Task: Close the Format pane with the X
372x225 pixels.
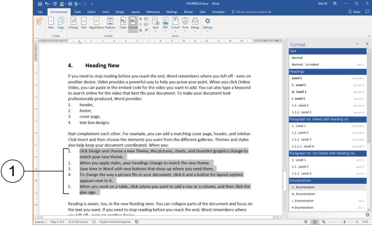Action: click(367, 44)
